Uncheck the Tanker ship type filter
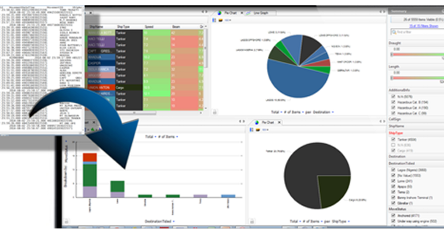The image size is (444, 233). [x=393, y=139]
